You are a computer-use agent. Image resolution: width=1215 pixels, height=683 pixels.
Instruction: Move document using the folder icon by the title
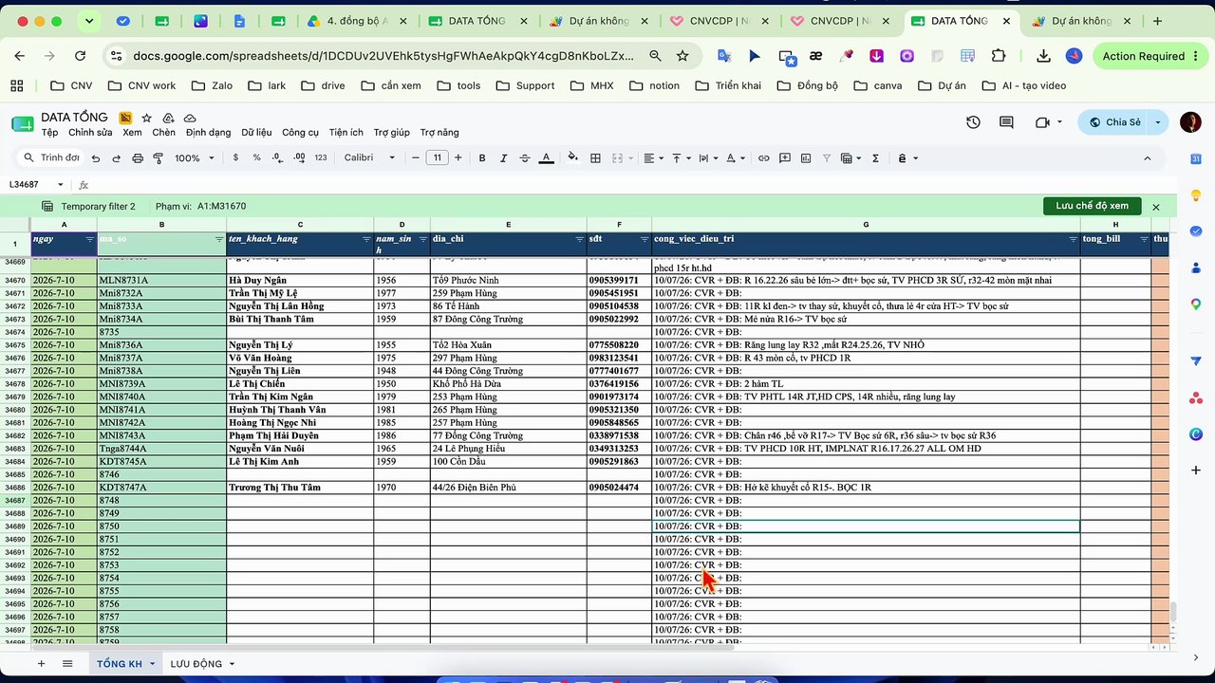point(168,118)
